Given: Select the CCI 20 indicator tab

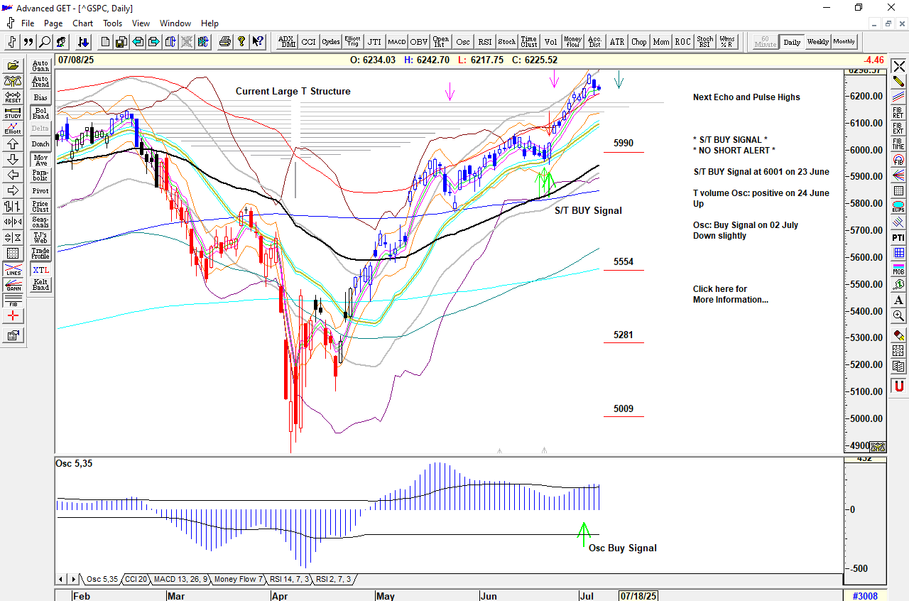Looking at the screenshot, I should [135, 580].
